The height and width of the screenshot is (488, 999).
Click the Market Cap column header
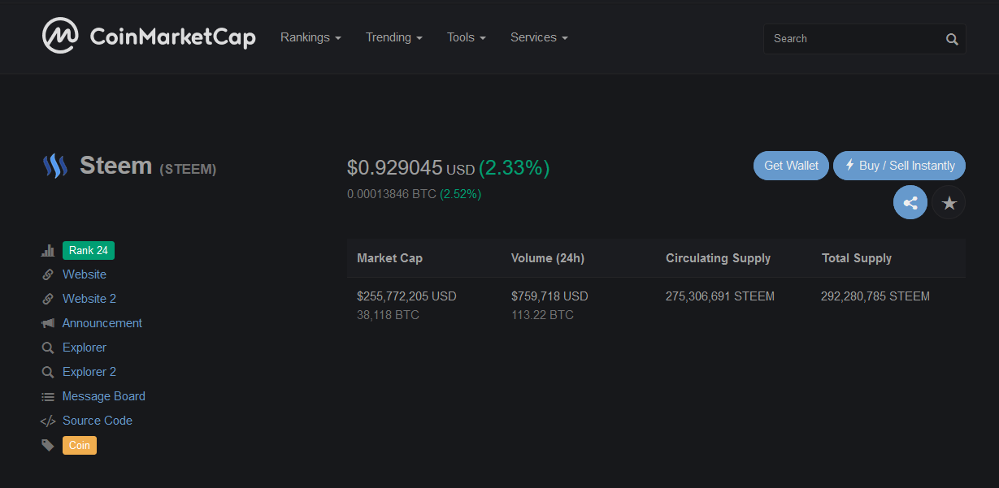389,258
